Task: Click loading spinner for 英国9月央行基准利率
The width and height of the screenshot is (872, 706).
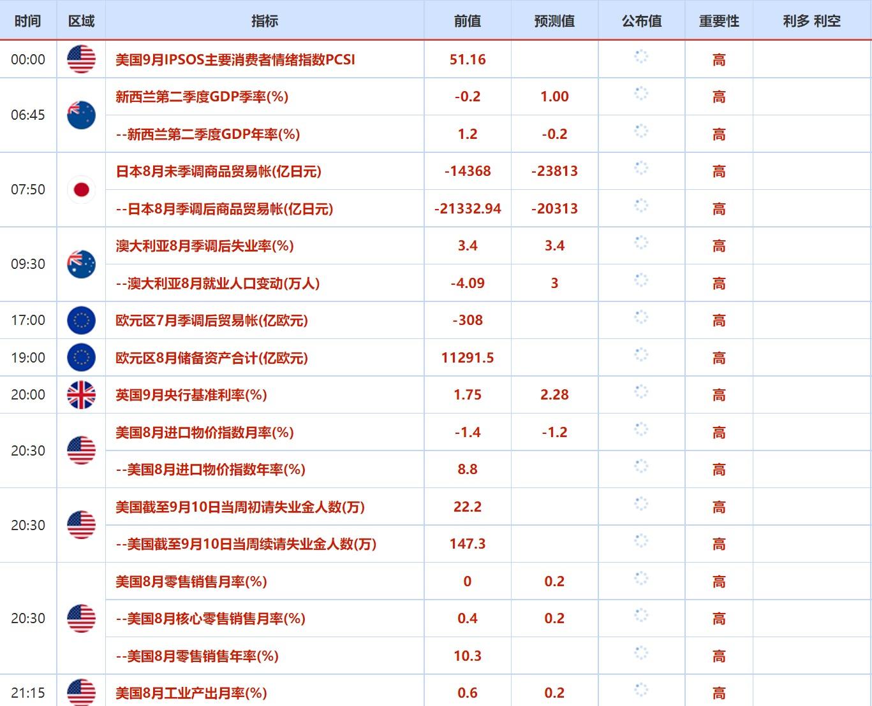Action: 641,392
